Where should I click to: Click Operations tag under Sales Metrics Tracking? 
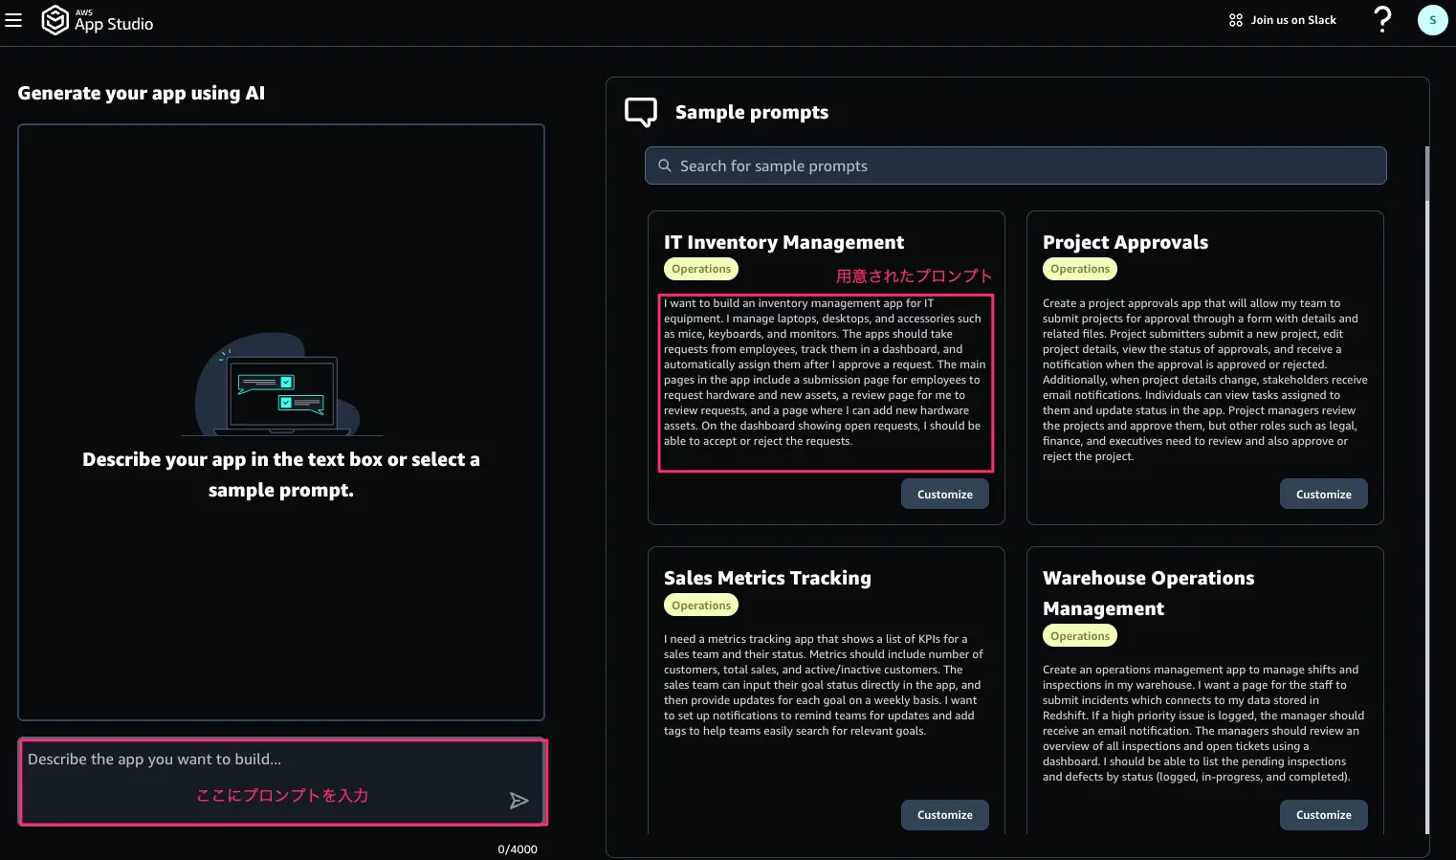click(x=701, y=606)
